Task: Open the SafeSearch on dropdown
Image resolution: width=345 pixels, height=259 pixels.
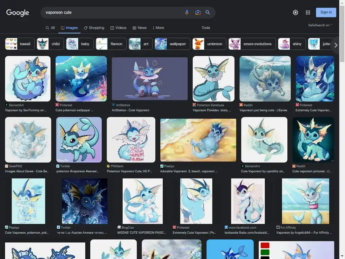Action: click(x=320, y=25)
